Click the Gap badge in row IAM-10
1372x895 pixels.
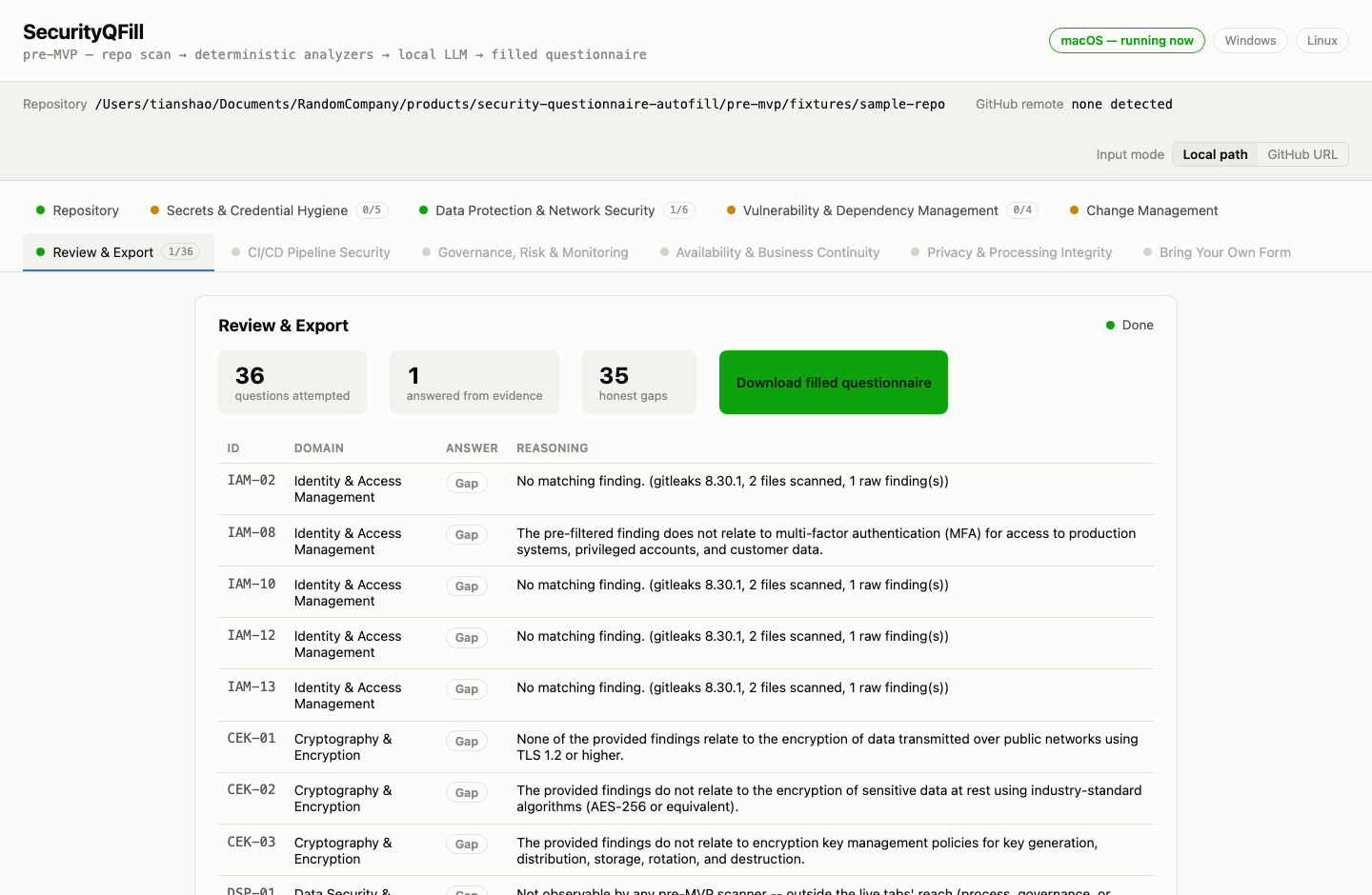pos(467,587)
